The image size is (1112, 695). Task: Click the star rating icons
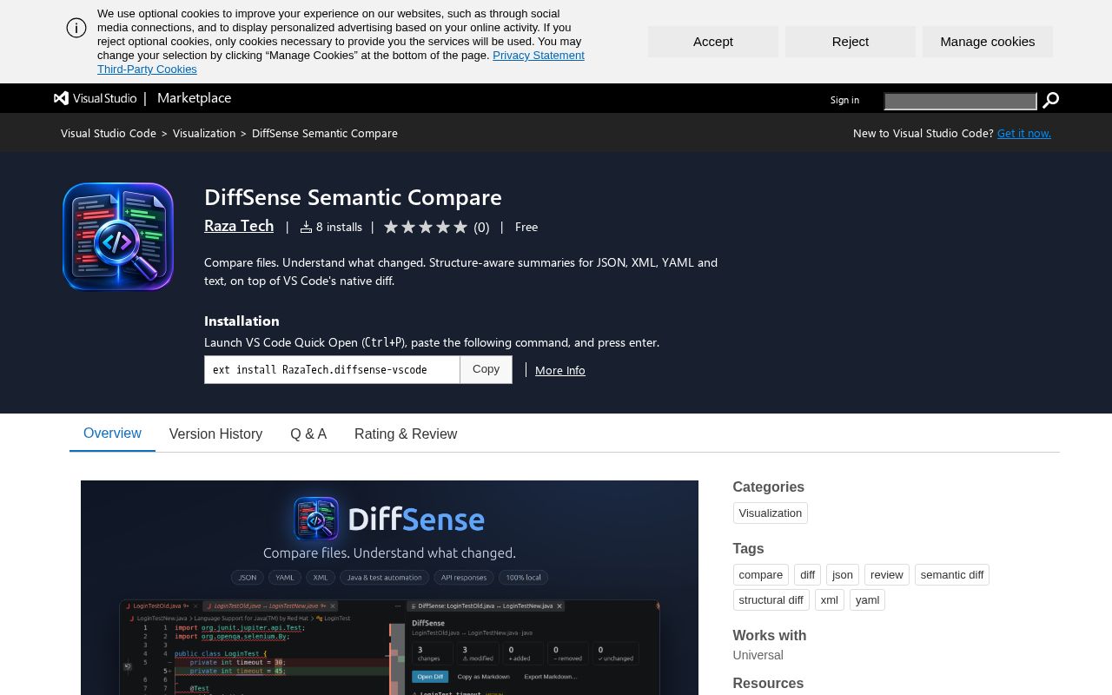pos(426,227)
